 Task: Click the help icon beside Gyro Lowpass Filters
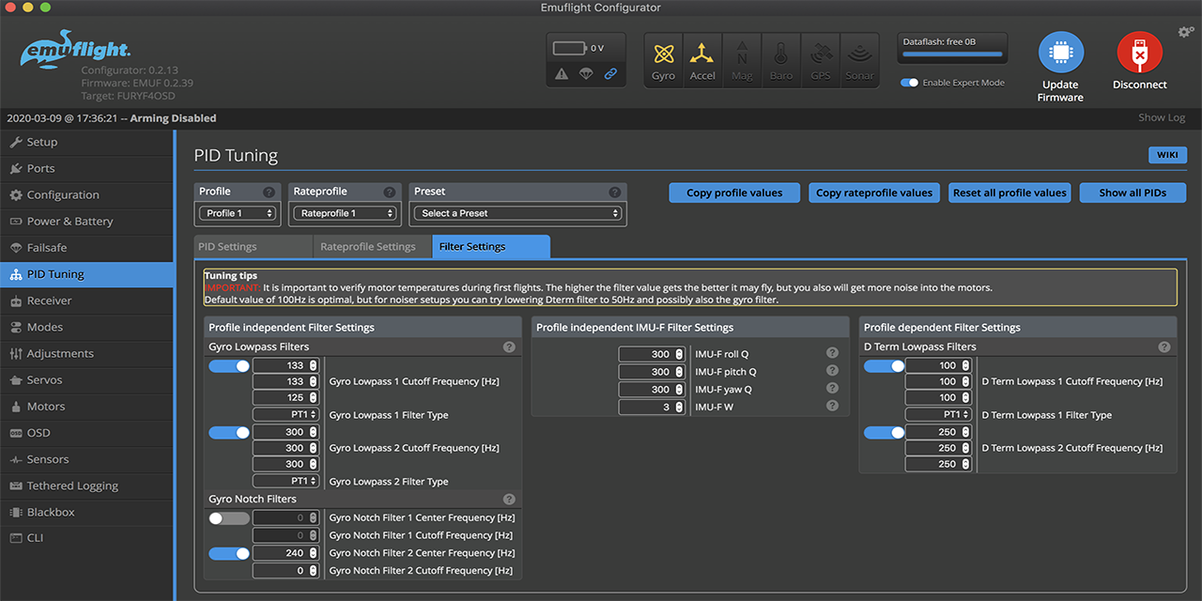click(x=509, y=347)
